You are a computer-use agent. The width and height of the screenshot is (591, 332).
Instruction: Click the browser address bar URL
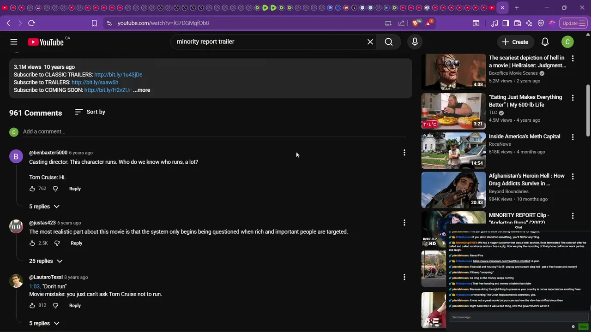tap(163, 23)
